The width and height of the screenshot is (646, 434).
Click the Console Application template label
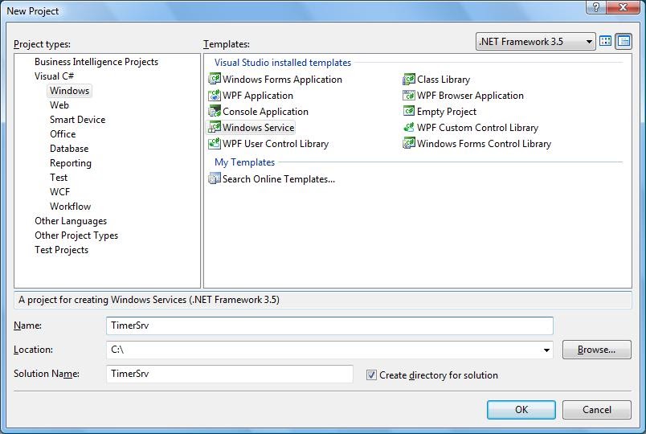pyautogui.click(x=265, y=111)
